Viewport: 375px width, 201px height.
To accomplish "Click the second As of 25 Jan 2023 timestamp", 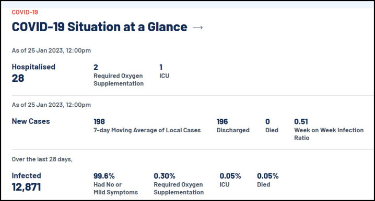I will click(x=51, y=105).
